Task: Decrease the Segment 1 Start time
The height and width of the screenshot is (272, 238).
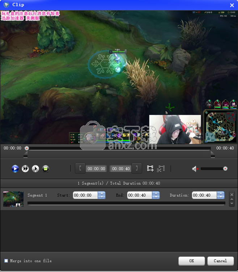Action: [x=102, y=197]
